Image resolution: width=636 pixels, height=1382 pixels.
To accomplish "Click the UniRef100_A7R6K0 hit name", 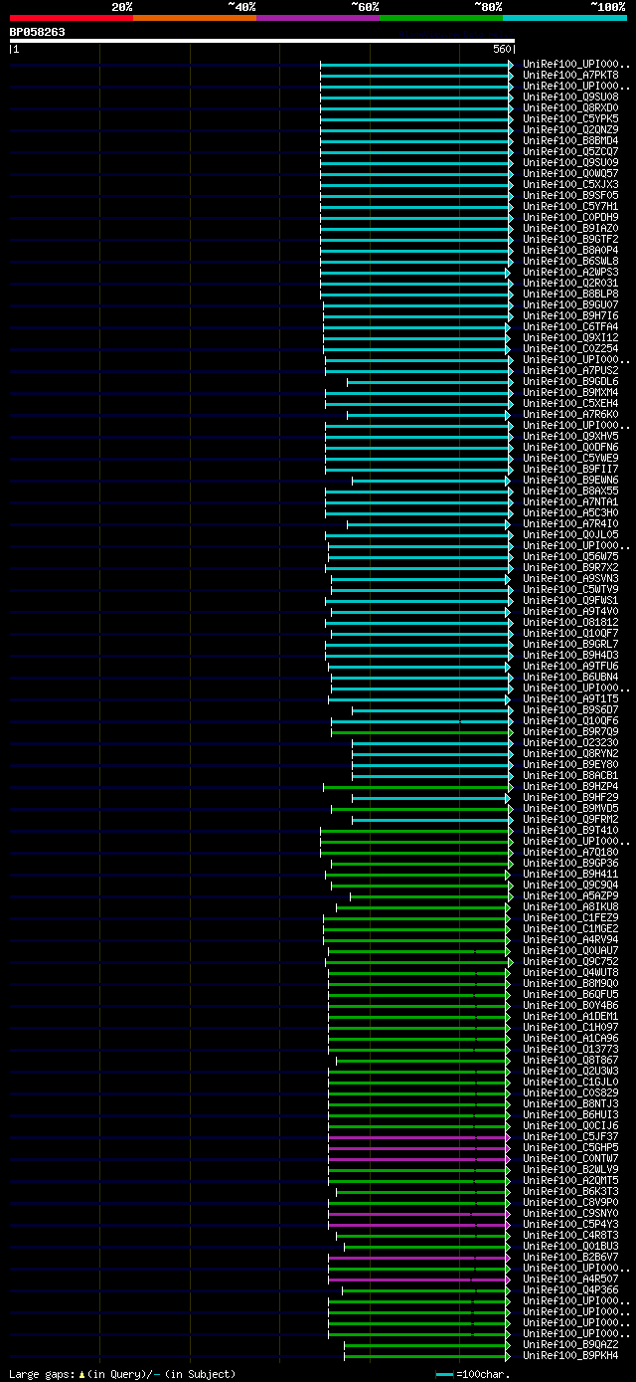I will coord(570,414).
